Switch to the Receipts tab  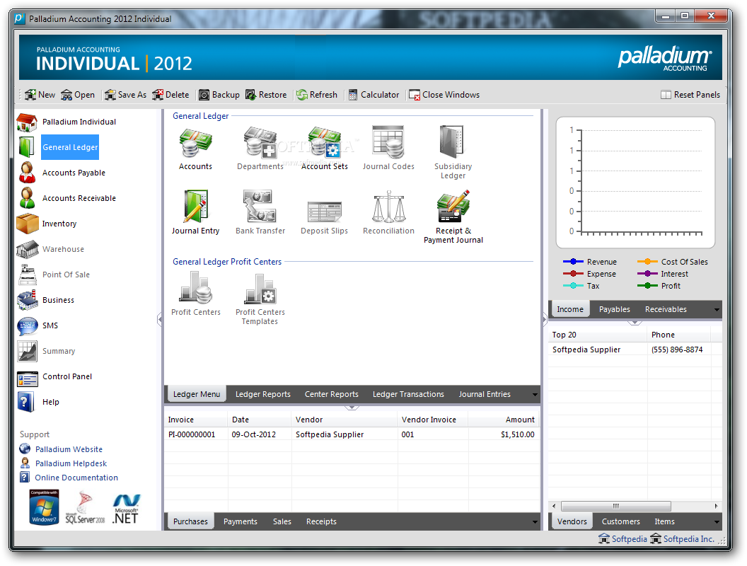(321, 522)
